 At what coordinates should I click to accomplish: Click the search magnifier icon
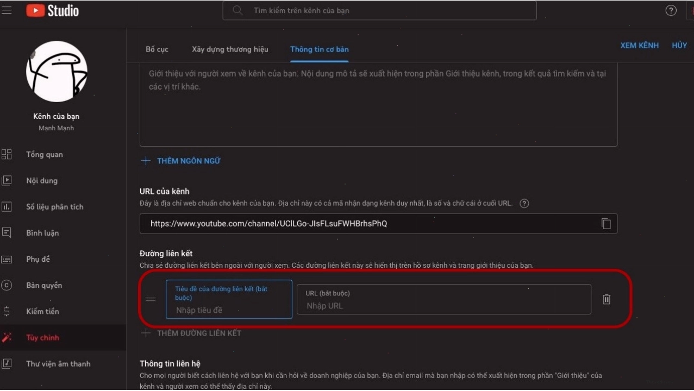click(237, 10)
